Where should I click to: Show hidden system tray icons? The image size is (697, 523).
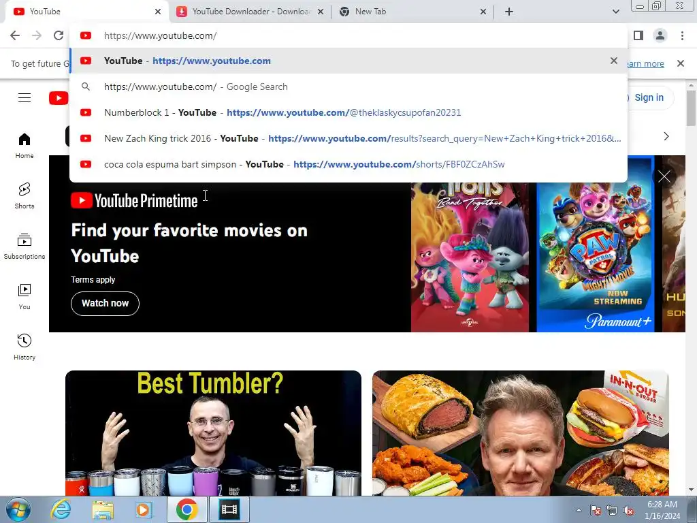[579, 510]
